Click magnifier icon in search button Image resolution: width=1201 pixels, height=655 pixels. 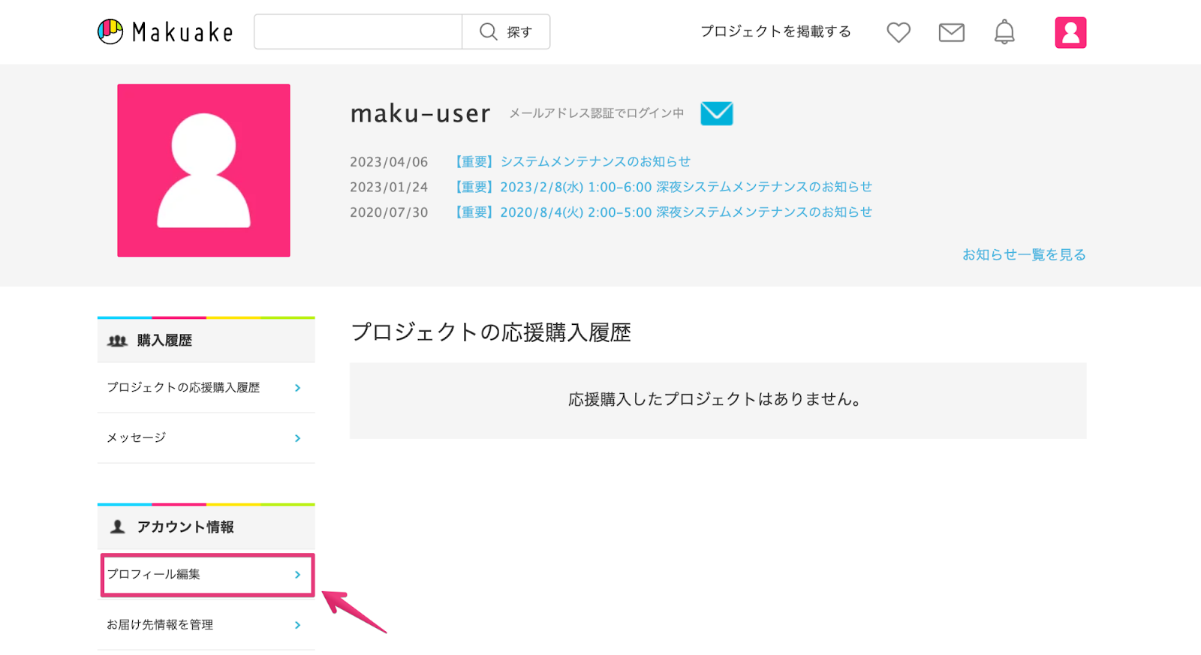click(489, 32)
